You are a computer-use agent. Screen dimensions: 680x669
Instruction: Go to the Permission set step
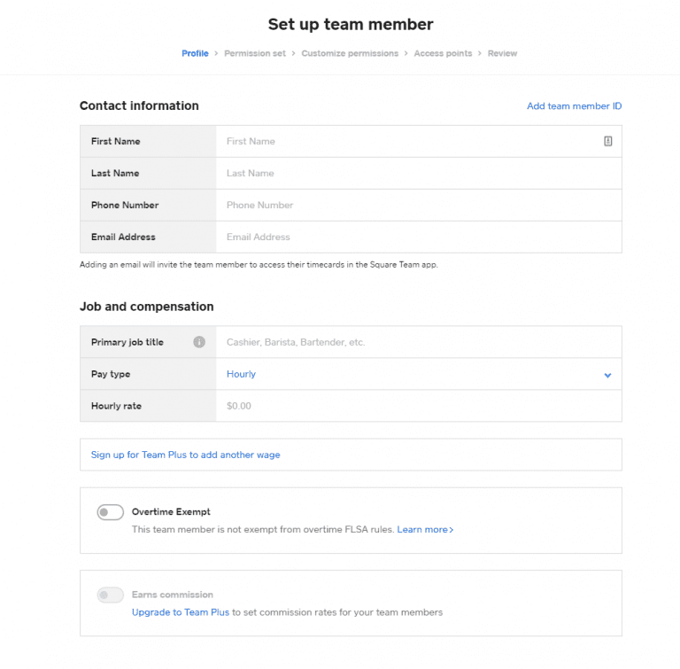tap(255, 53)
